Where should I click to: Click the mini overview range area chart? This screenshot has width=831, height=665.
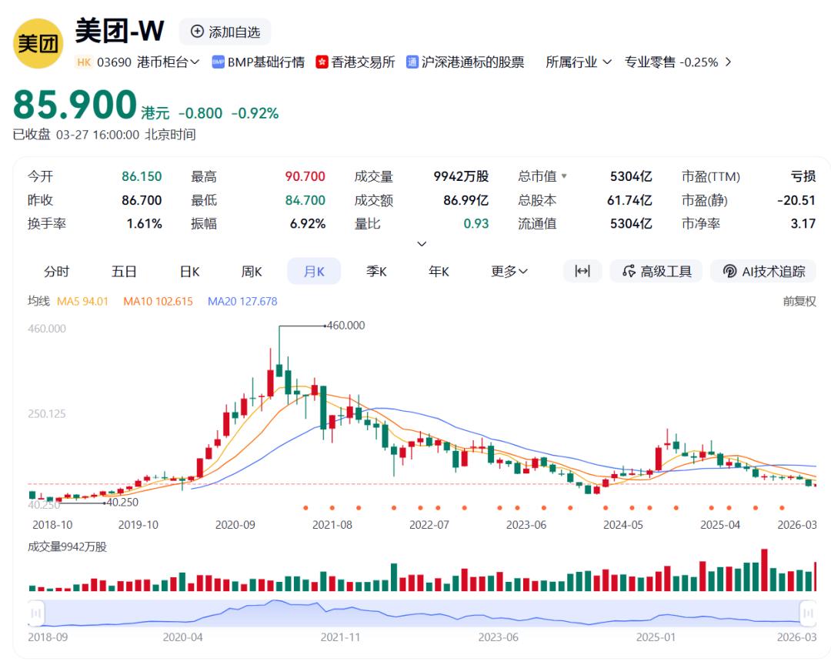[x=422, y=613]
